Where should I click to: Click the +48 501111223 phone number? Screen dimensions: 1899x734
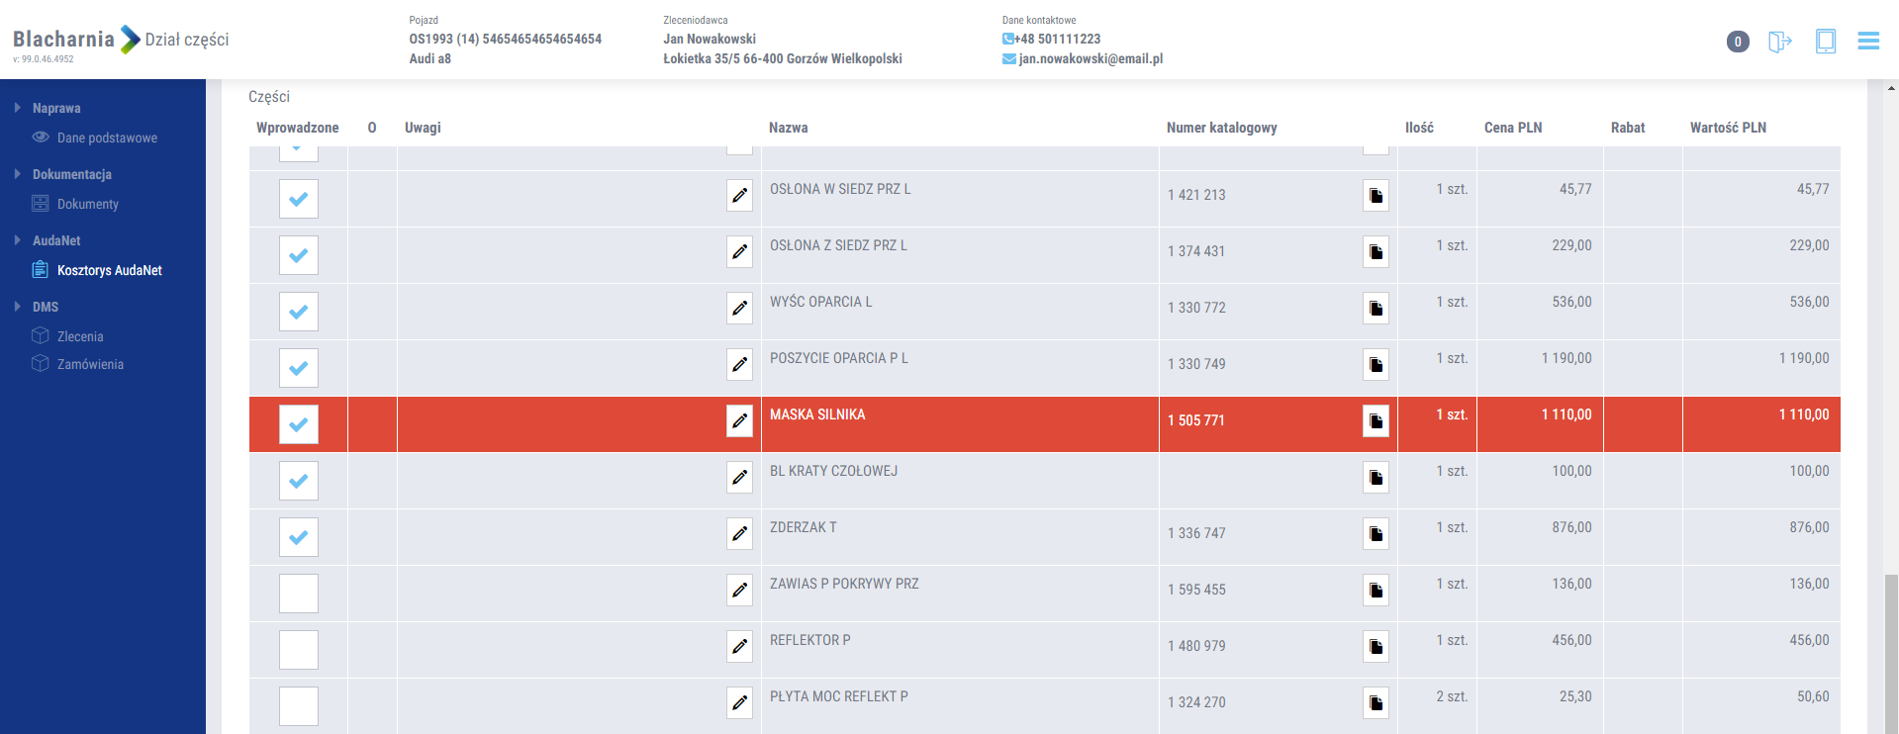pos(1057,39)
